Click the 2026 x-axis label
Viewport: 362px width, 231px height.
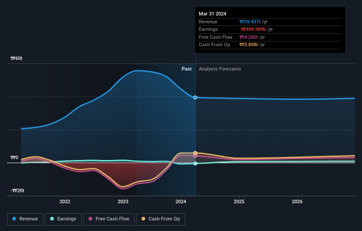(x=297, y=201)
